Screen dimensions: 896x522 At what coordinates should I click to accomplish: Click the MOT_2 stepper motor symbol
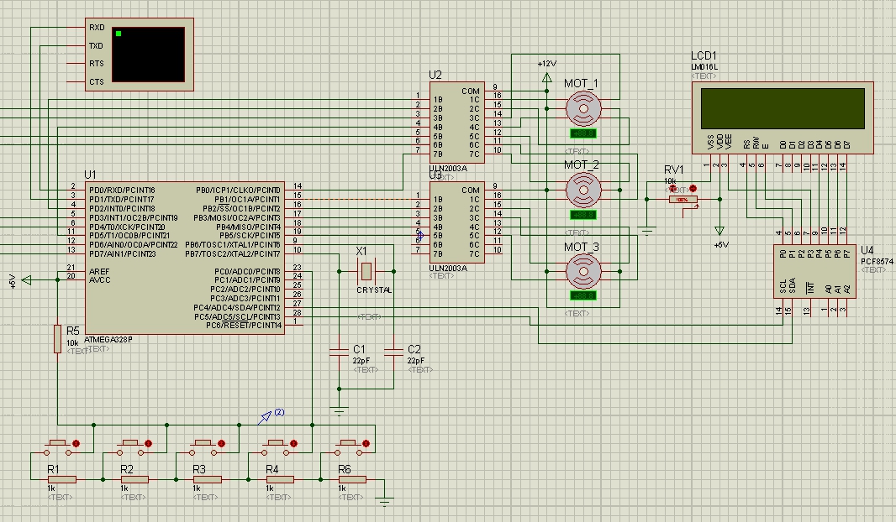(582, 191)
